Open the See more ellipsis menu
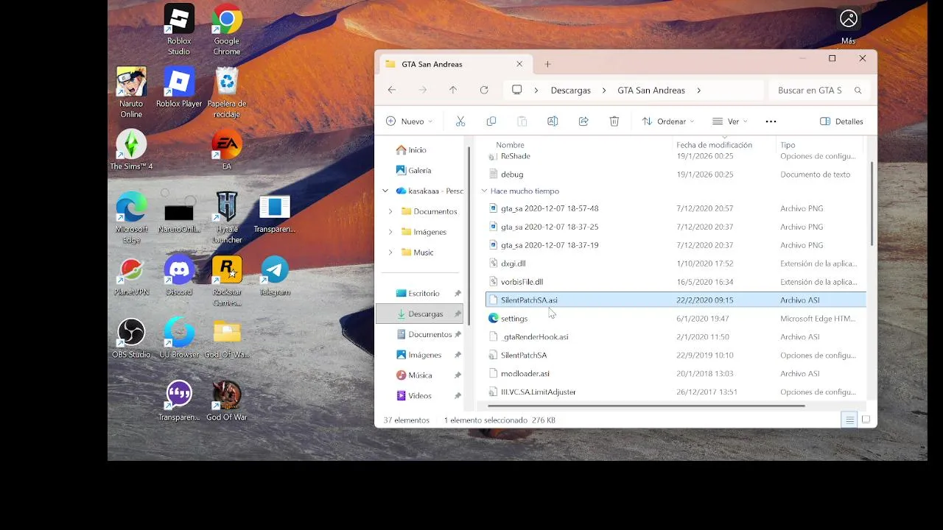Image resolution: width=943 pixels, height=530 pixels. [x=771, y=121]
